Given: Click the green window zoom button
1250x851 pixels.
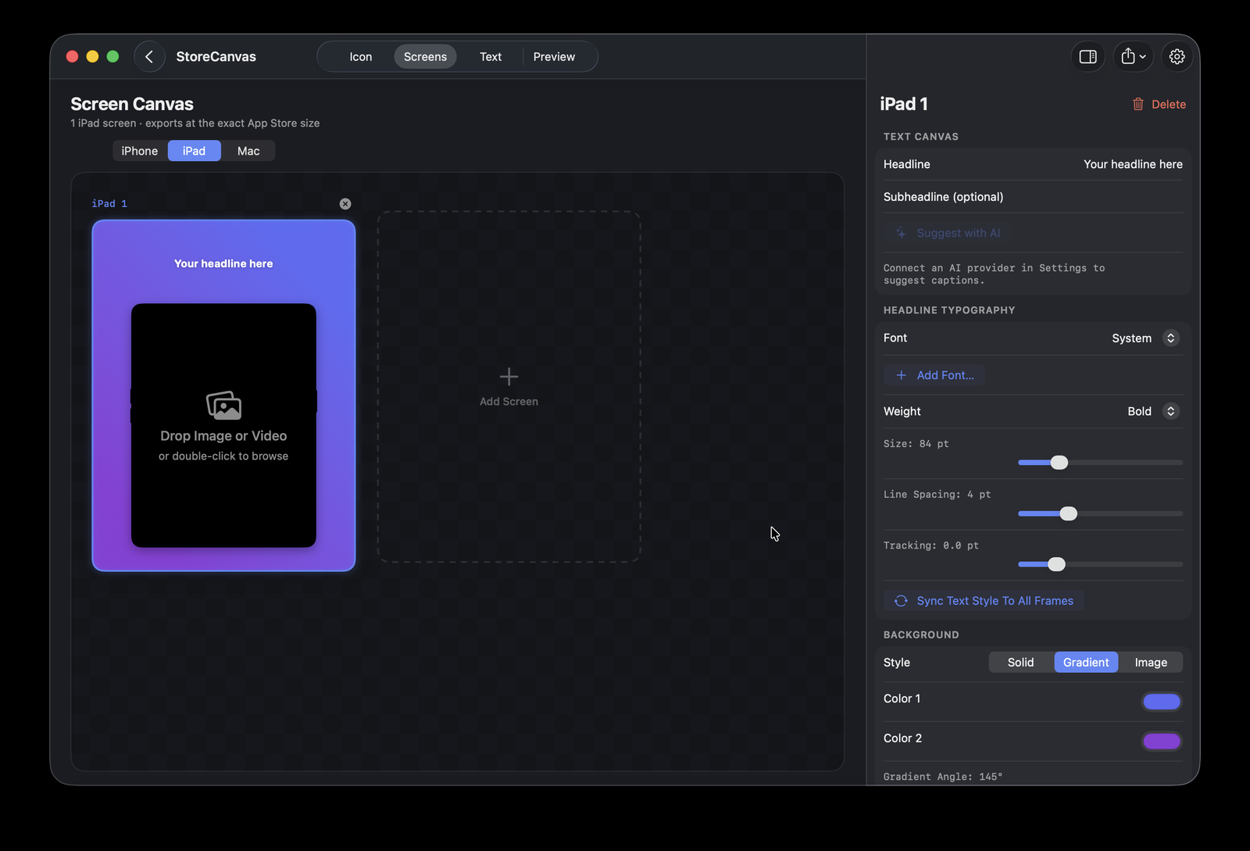Looking at the screenshot, I should pos(112,56).
